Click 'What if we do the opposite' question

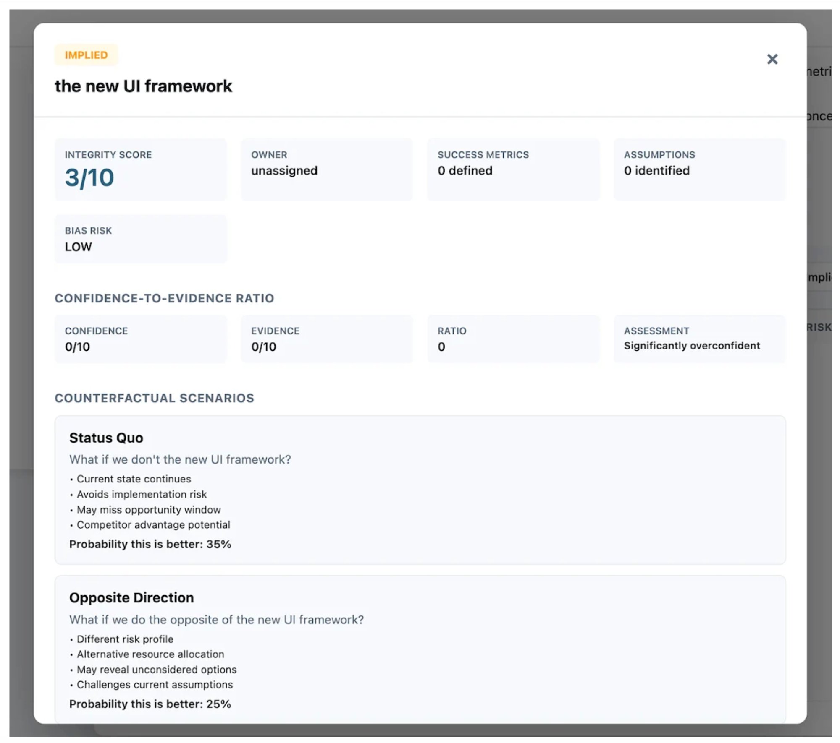216,620
